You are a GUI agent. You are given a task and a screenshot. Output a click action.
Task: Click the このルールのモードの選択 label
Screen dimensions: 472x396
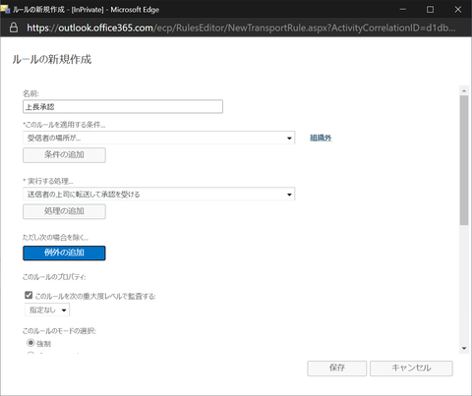[59, 331]
